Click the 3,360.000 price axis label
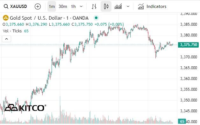This screenshot has width=200, height=125. pyautogui.click(x=189, y=79)
